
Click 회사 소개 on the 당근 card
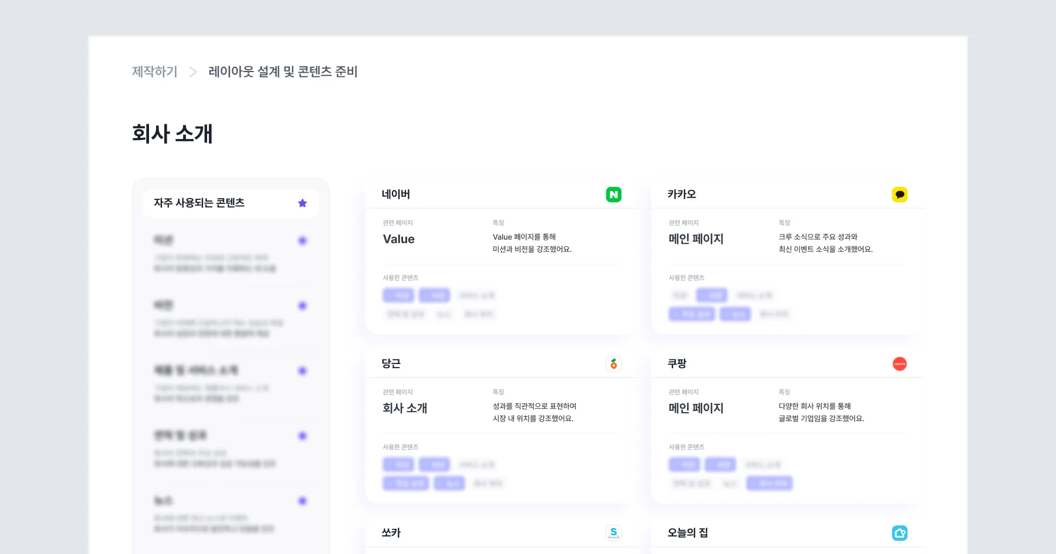click(405, 409)
